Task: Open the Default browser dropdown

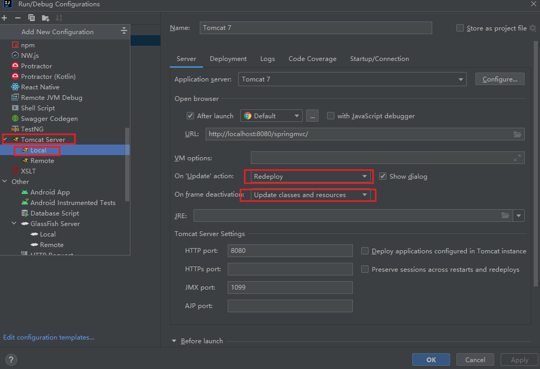Action: (x=271, y=116)
